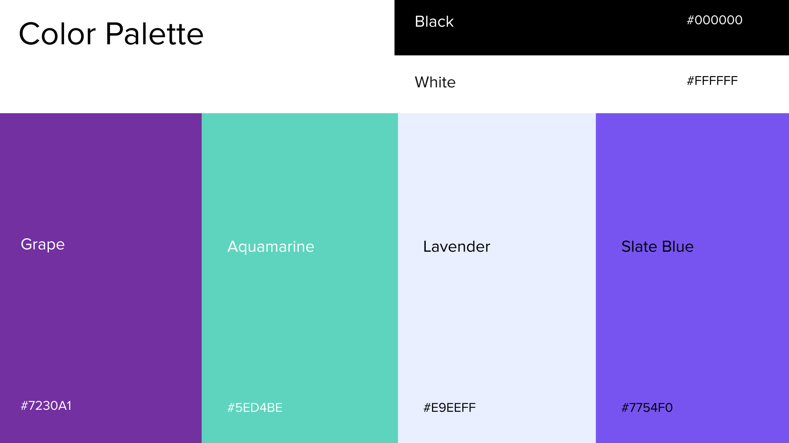Image resolution: width=789 pixels, height=443 pixels.
Task: Select the #FFFFFF hex code text
Action: click(x=712, y=81)
